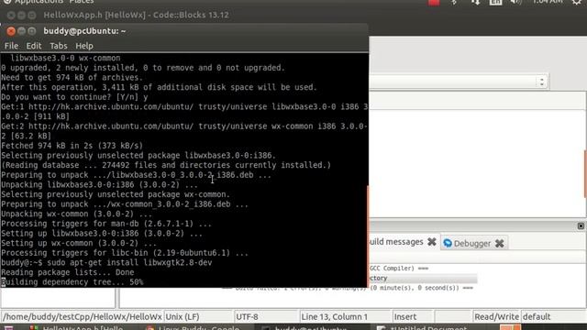
Task: Open the Edit menu in terminal
Action: [x=33, y=46]
